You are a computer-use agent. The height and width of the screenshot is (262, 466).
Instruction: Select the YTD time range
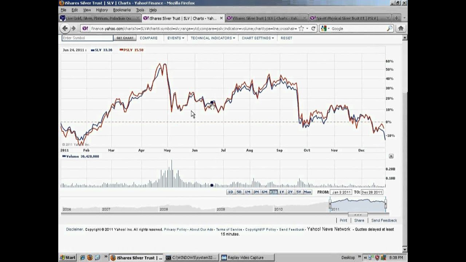coord(273,192)
